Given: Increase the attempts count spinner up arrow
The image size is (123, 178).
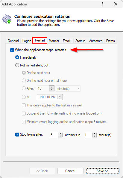Looking at the screenshot, I should [x=60, y=134].
